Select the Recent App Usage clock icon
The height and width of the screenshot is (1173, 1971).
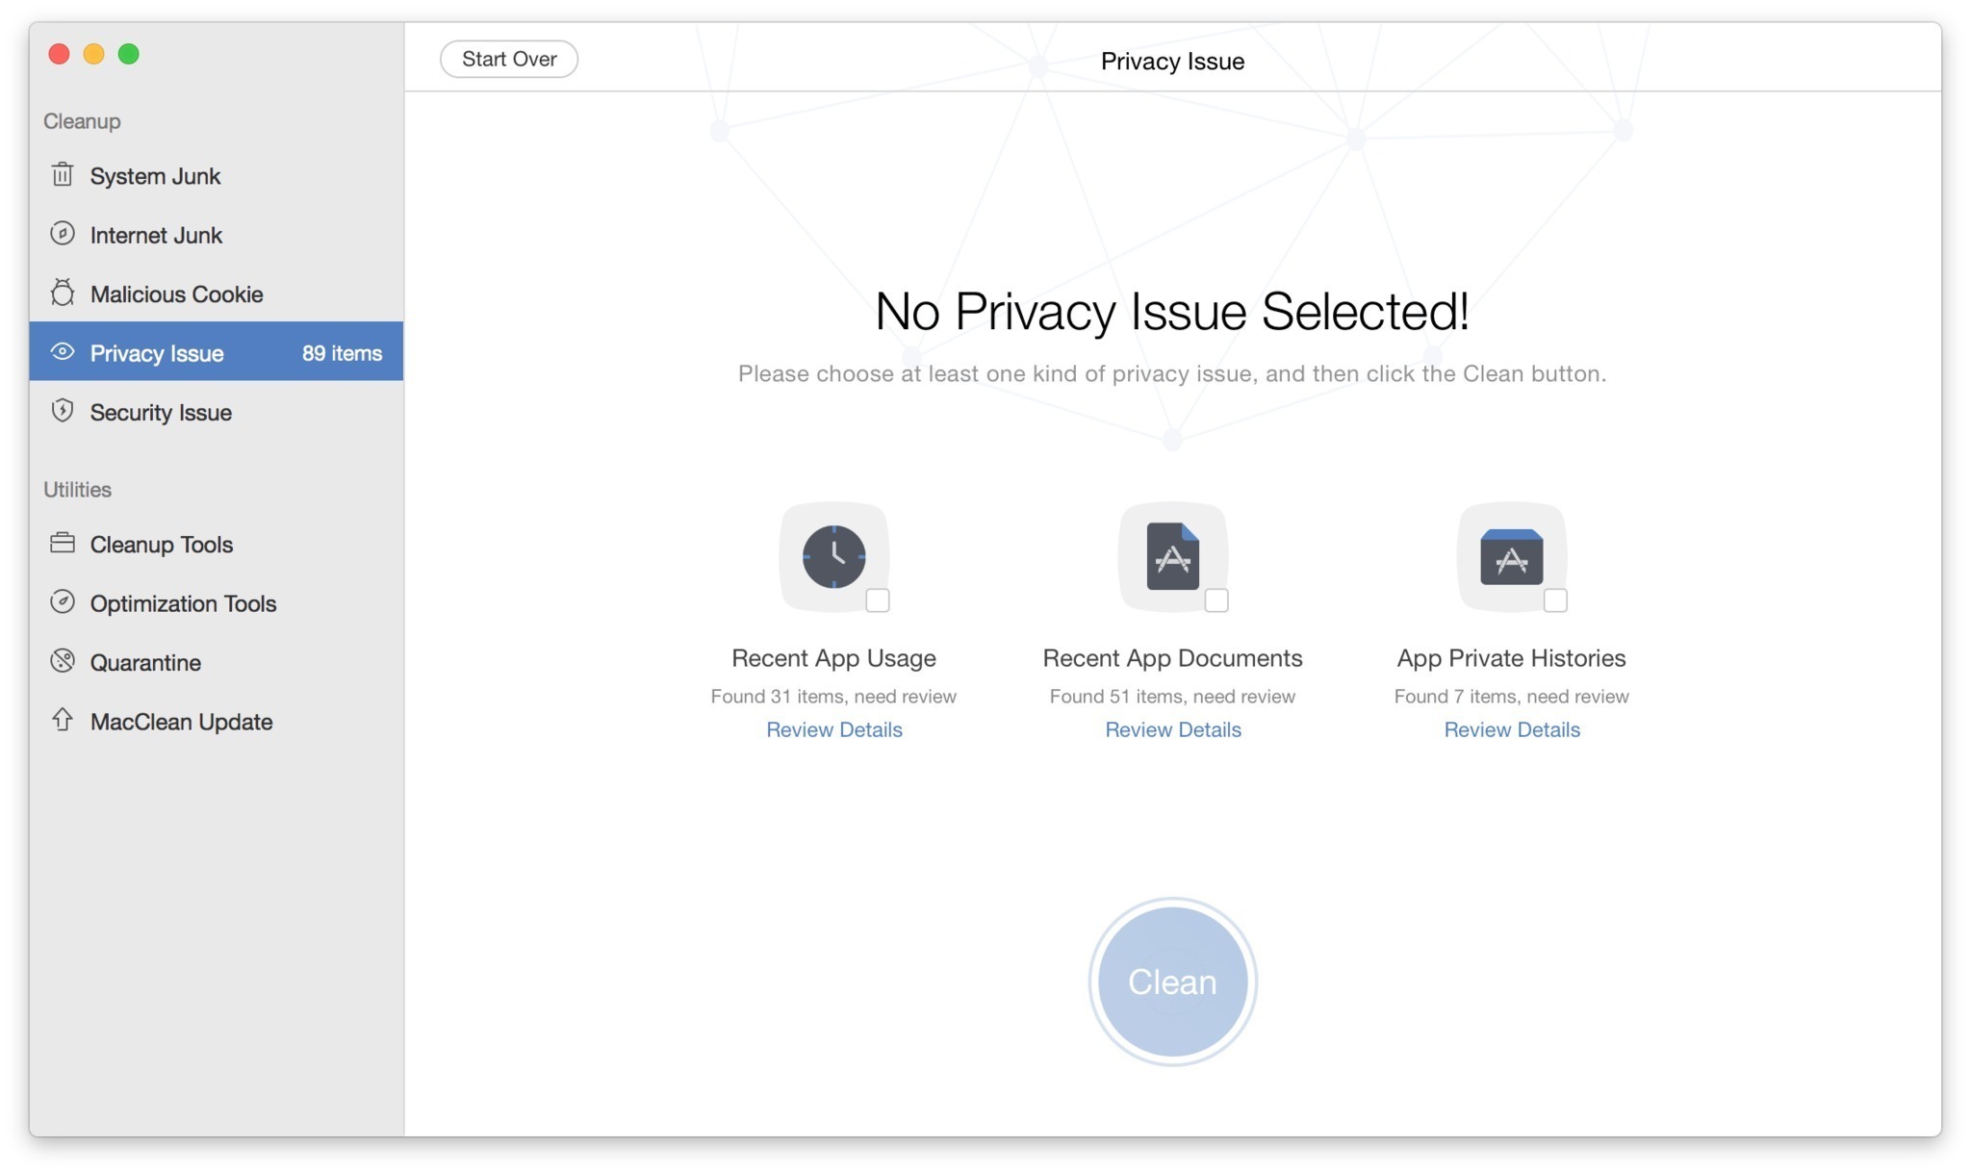(832, 556)
